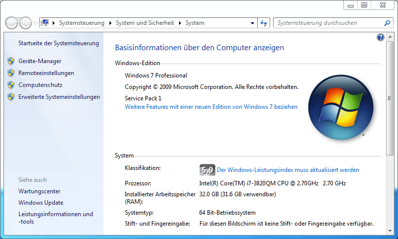Open the recent pages dropdown arrow beside navigation buttons
The height and width of the screenshot is (239, 398).
click(x=35, y=23)
